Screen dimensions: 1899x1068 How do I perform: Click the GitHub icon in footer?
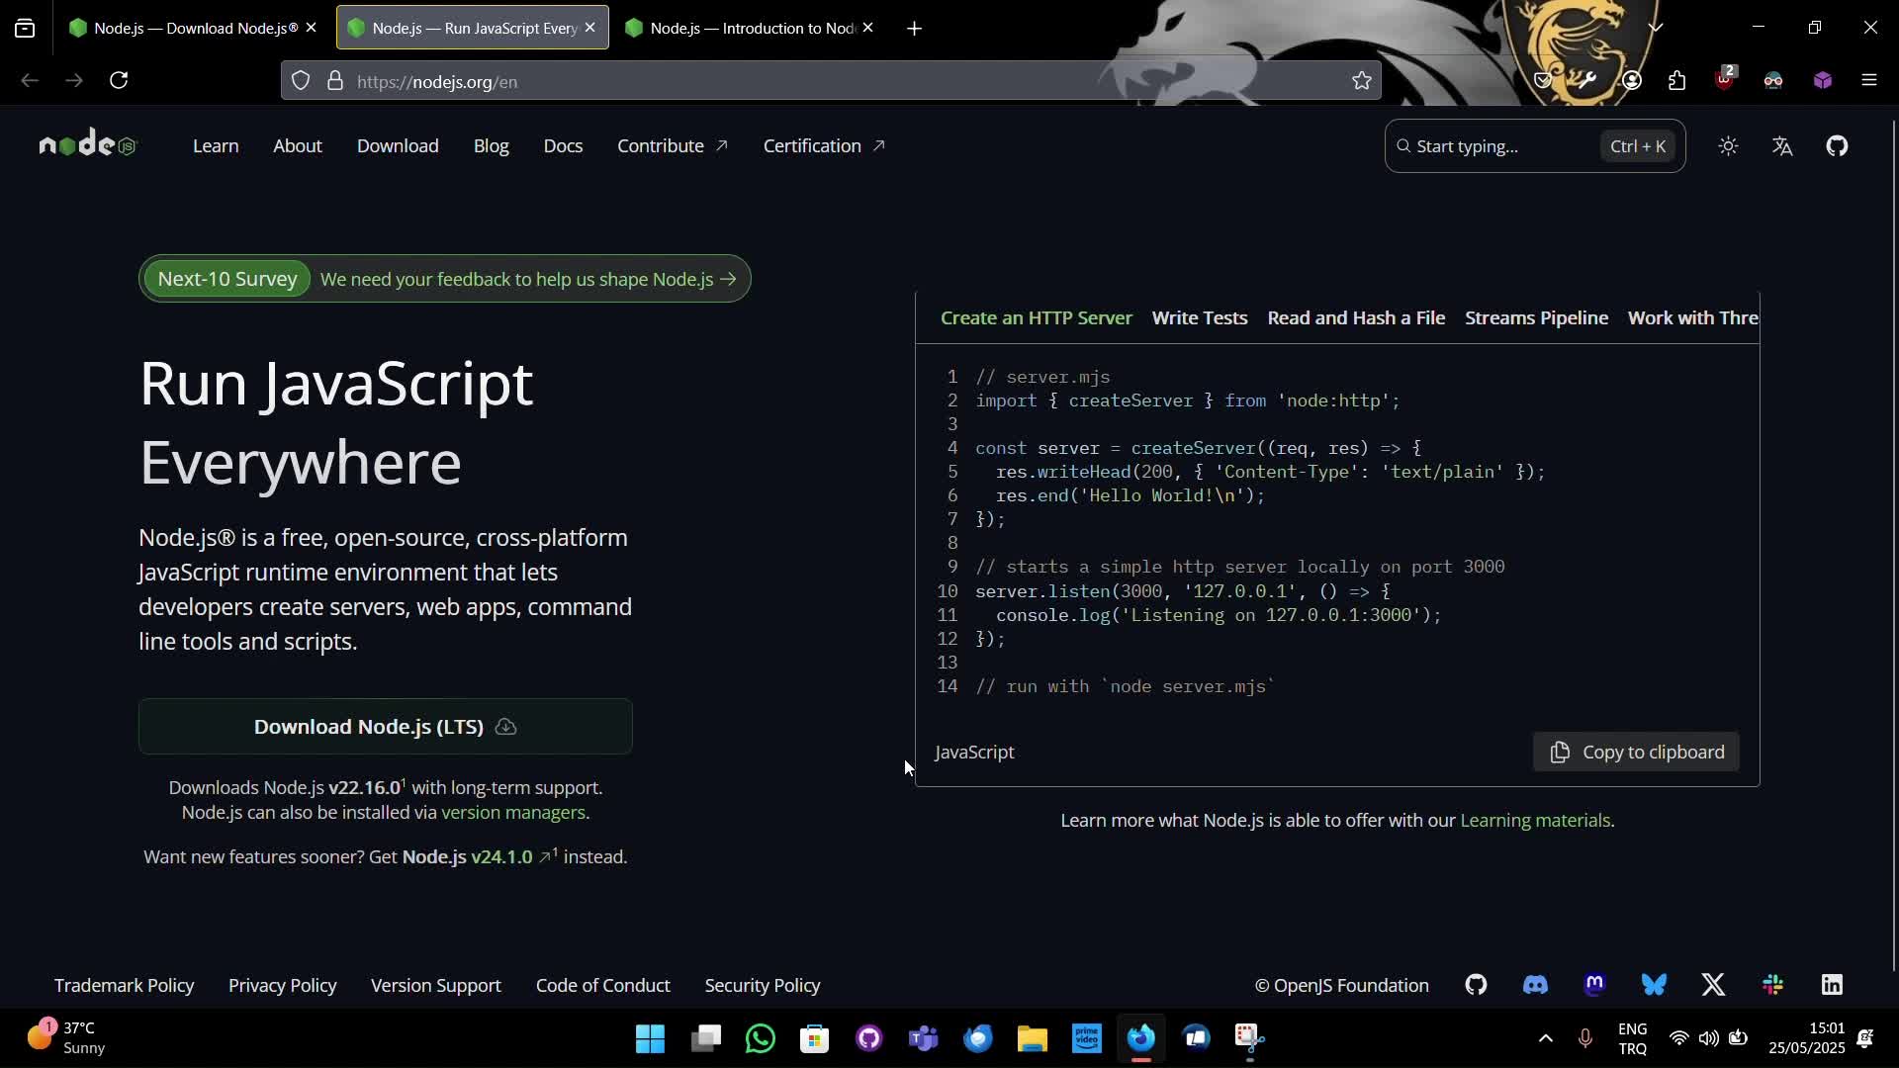(1476, 985)
